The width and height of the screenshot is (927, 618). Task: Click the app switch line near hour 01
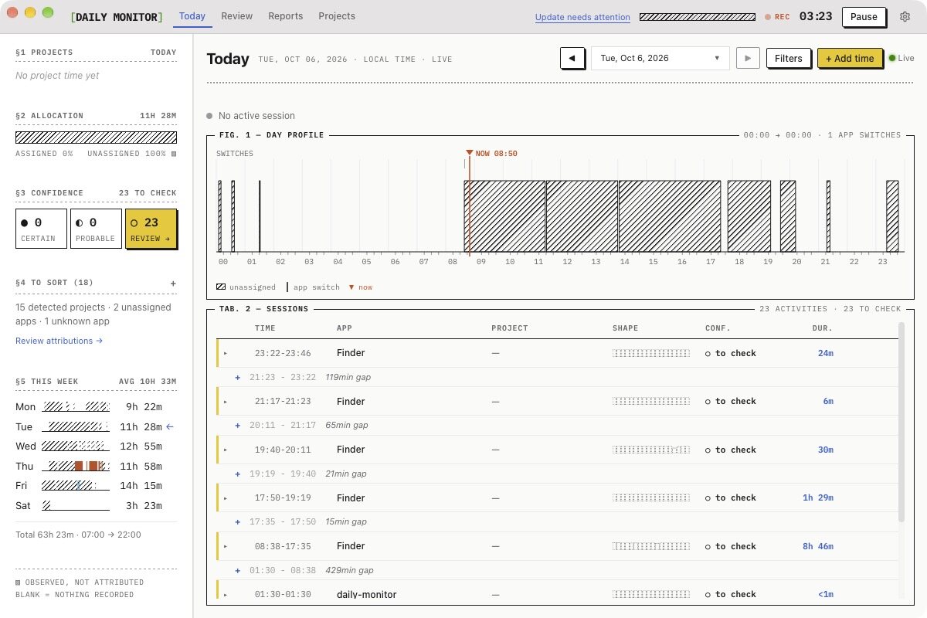coord(260,216)
